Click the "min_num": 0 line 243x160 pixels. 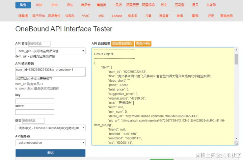118,112
